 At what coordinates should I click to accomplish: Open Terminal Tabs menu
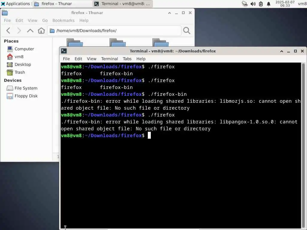coord(127,59)
